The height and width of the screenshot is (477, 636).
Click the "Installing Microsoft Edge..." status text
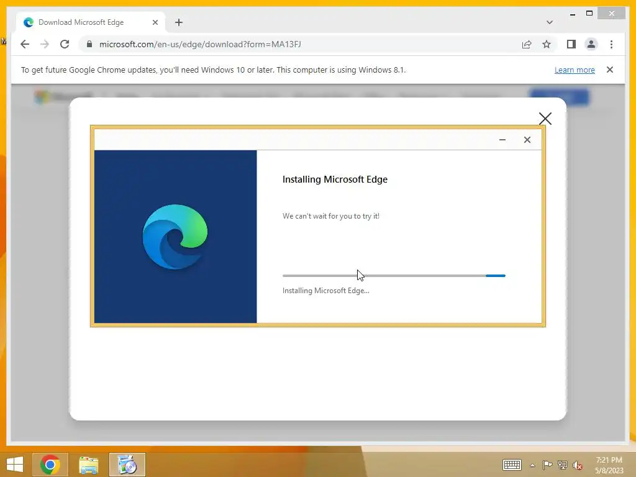click(x=325, y=291)
